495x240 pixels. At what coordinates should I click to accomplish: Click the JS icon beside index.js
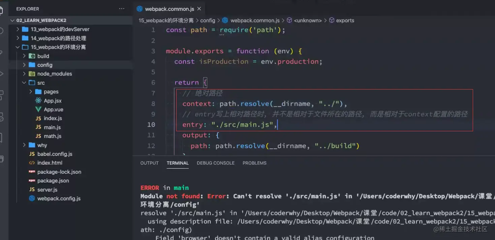coord(38,118)
